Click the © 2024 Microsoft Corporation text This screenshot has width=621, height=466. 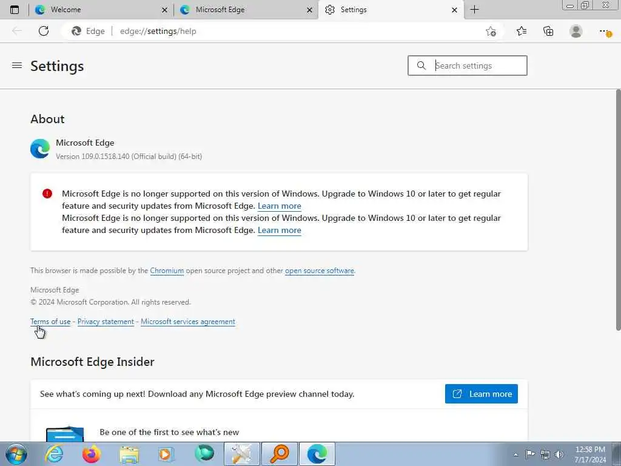110,302
